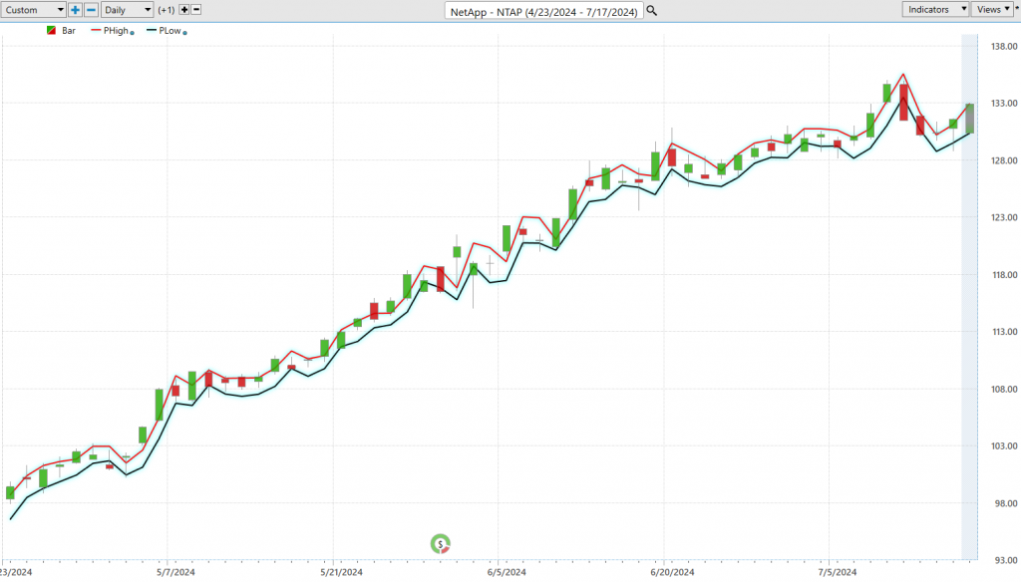Toggle the PLow indicator line in legend
This screenshot has width=1021, height=582.
pyautogui.click(x=165, y=31)
